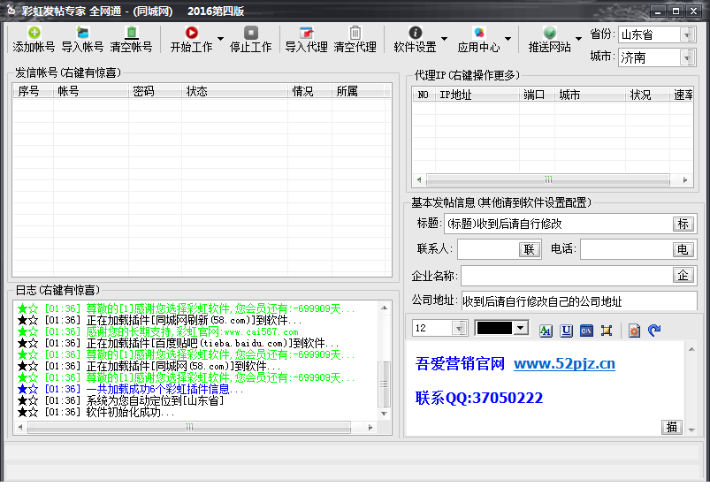Expand the 城市 city combo box
710x502 pixels.
687,57
